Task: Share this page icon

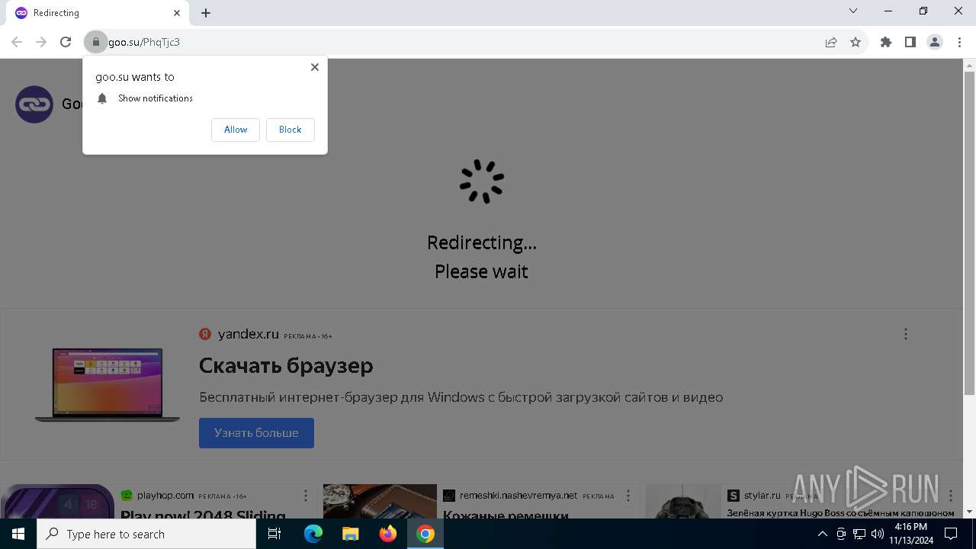Action: tap(831, 42)
